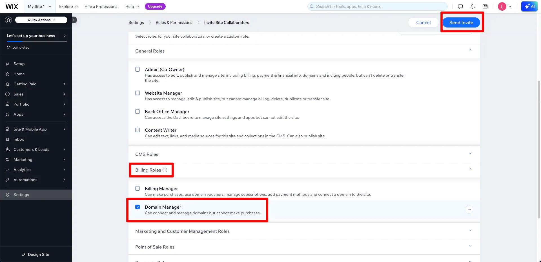This screenshot has height=262, width=541.
Task: Open the chat messages icon
Action: pos(460,6)
